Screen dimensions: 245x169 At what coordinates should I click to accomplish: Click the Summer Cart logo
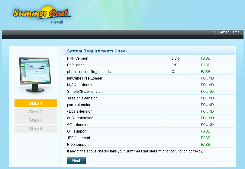pos(42,13)
